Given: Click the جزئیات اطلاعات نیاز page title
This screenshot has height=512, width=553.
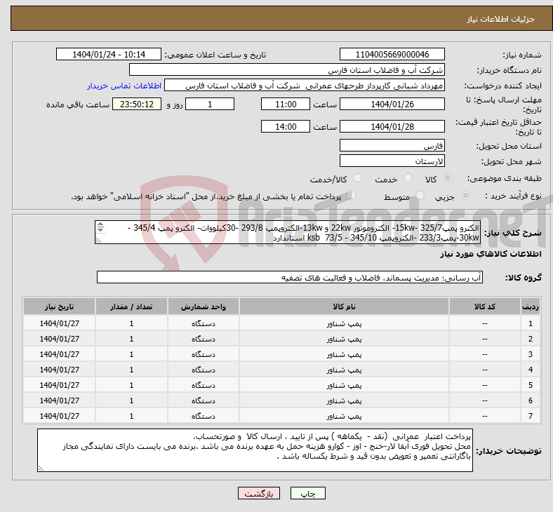Looking at the screenshot, I should click(500, 19).
